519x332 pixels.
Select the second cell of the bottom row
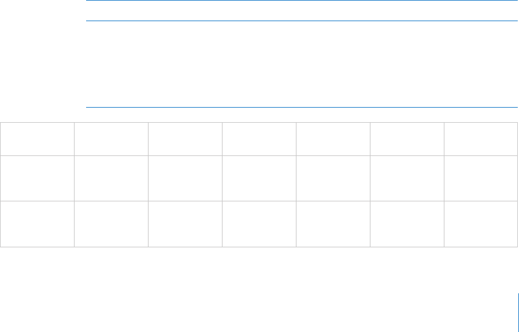click(111, 224)
